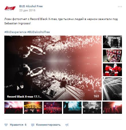The width and height of the screenshot is (126, 130).
Task: Open Record Black X-mas album title
Action: (24, 97)
